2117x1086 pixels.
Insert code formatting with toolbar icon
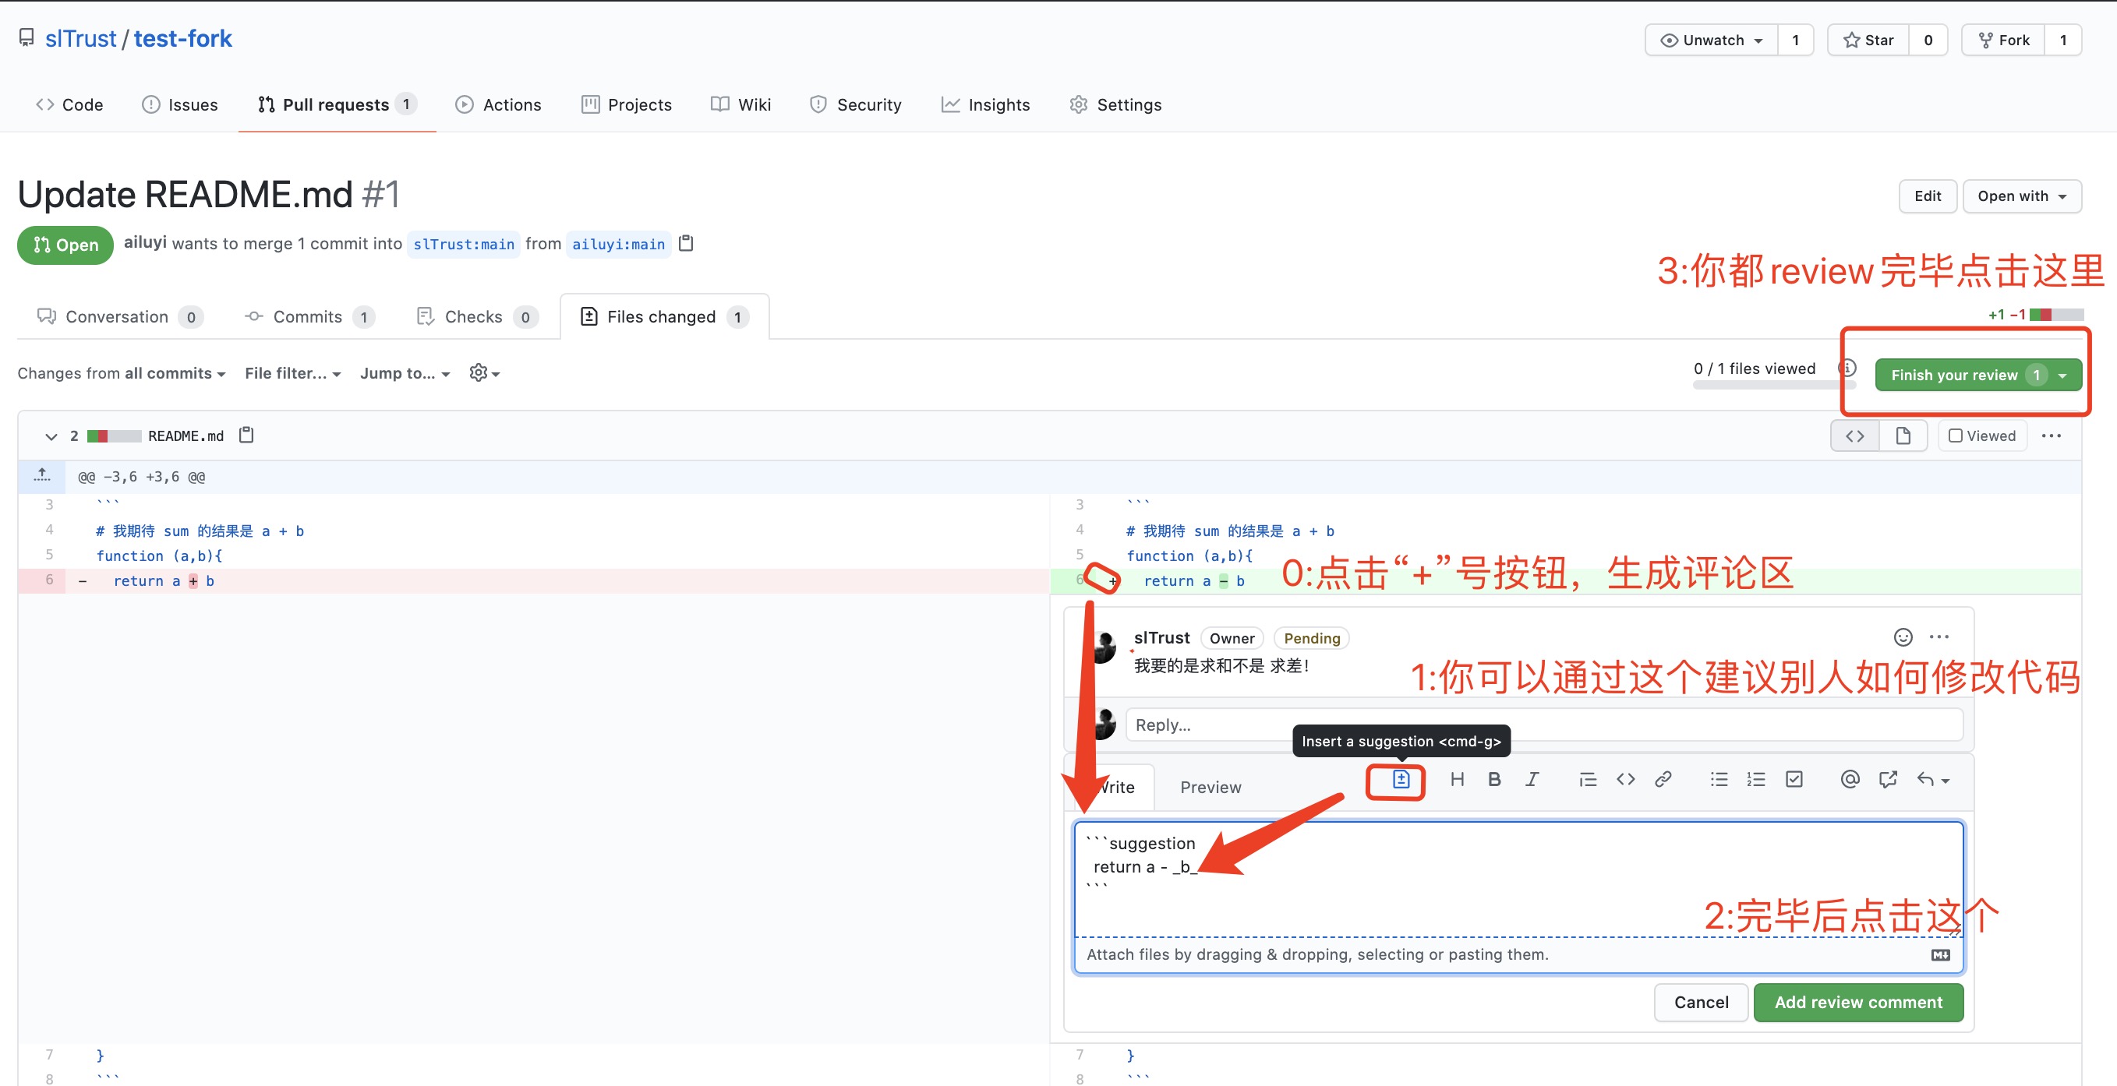pyautogui.click(x=1624, y=780)
